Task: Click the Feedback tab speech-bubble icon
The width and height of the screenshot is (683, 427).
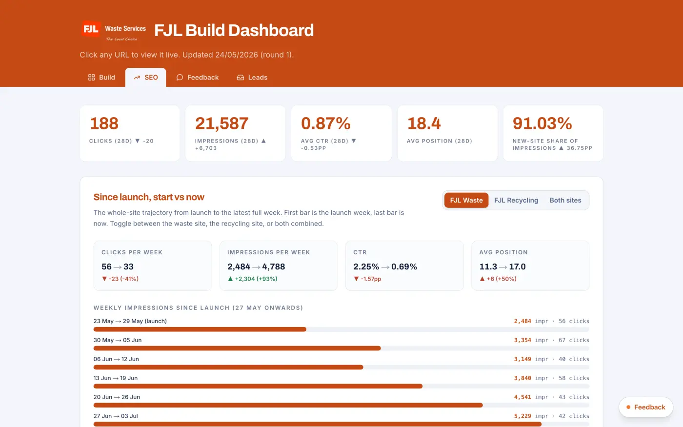Action: [180, 78]
